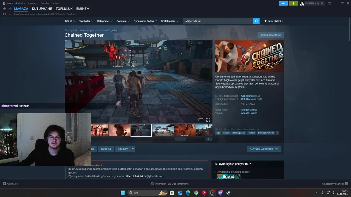This screenshot has height=197, width=351.
Task: Open Anegar Games developer link
Action: (249, 110)
